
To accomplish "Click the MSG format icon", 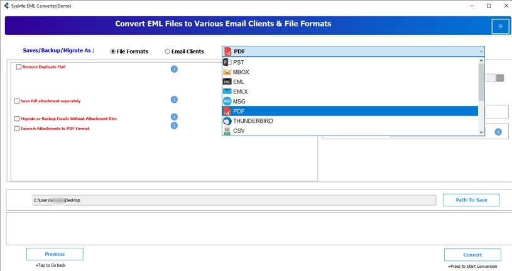I will (x=227, y=101).
